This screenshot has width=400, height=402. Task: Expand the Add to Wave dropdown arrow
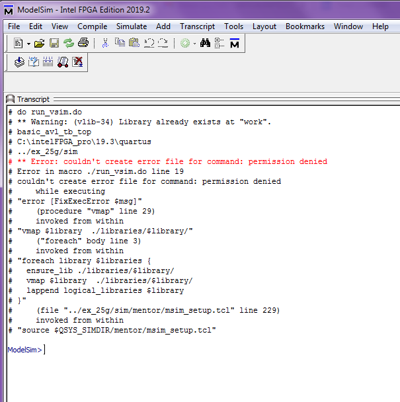click(194, 44)
